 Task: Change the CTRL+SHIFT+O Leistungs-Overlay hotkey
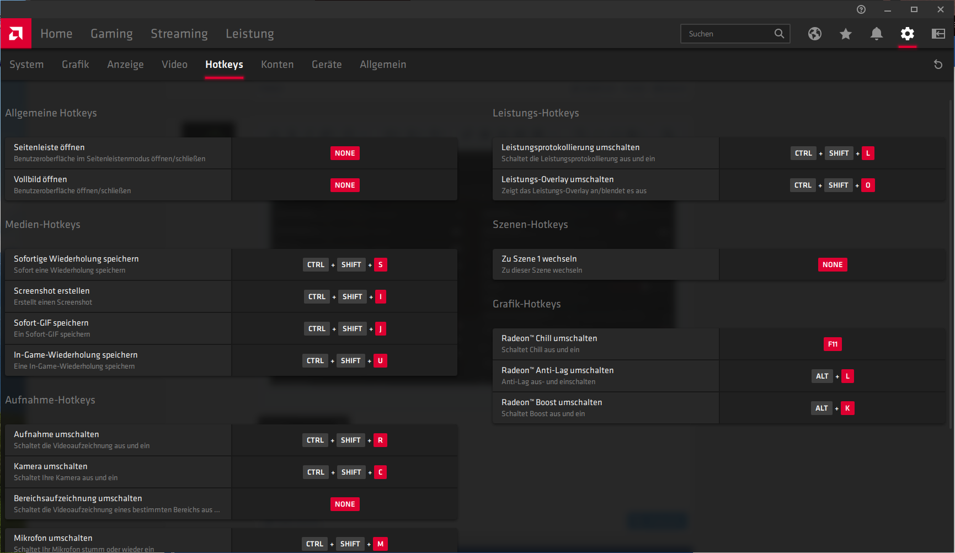(x=833, y=185)
